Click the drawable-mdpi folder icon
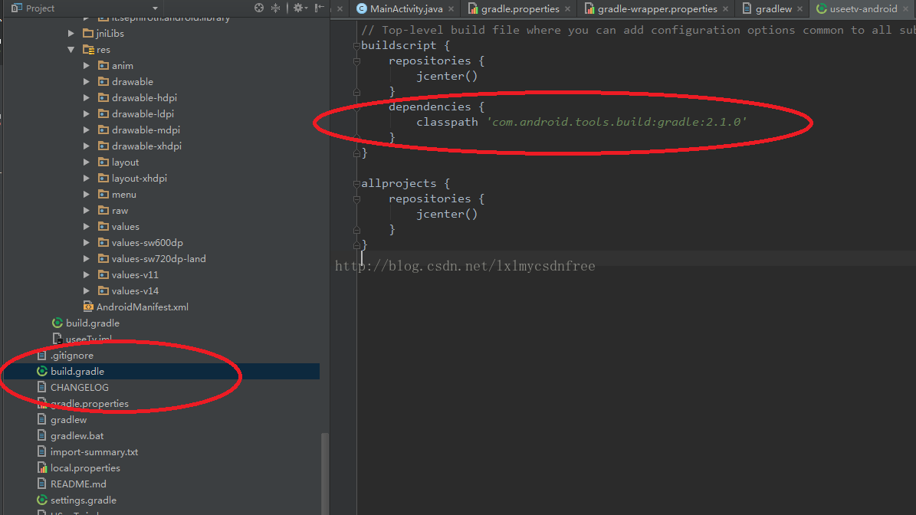Viewport: 916px width, 515px height. coord(103,130)
